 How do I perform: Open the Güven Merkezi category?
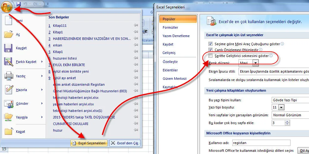175,79
